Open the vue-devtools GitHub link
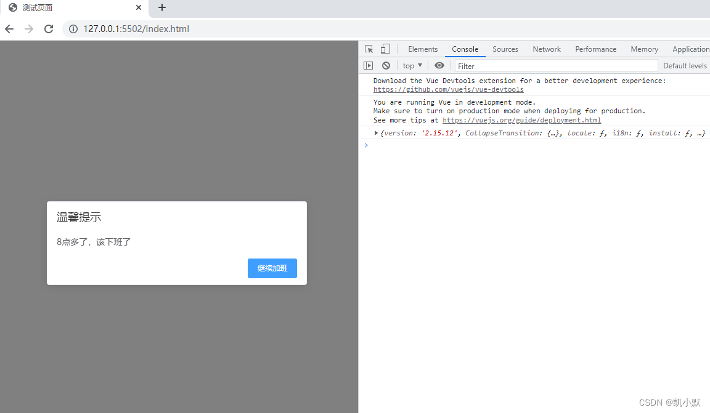Image resolution: width=710 pixels, height=413 pixels. [x=448, y=89]
